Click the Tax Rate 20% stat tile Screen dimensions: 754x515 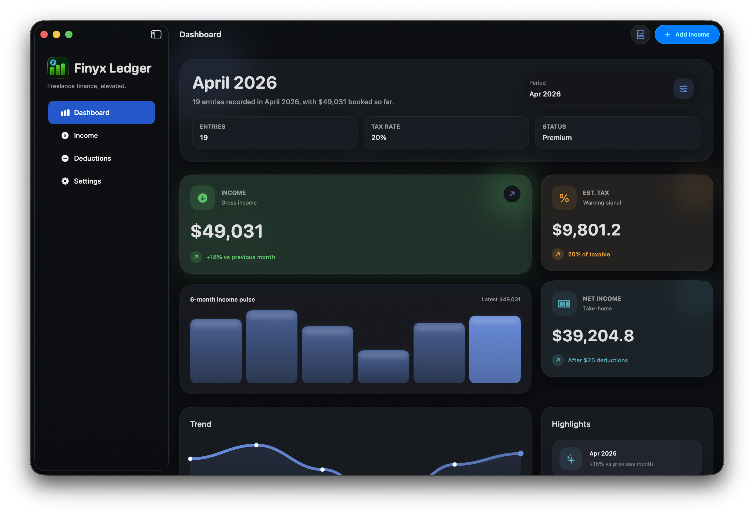pos(446,133)
